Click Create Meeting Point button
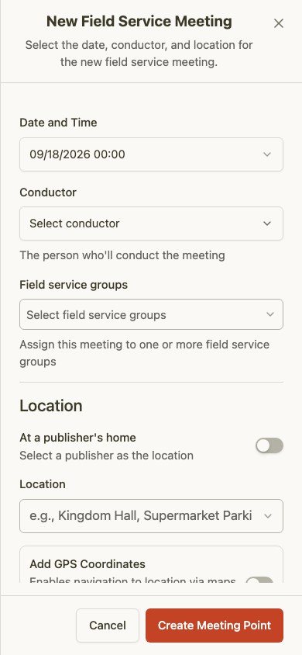 pyautogui.click(x=214, y=626)
